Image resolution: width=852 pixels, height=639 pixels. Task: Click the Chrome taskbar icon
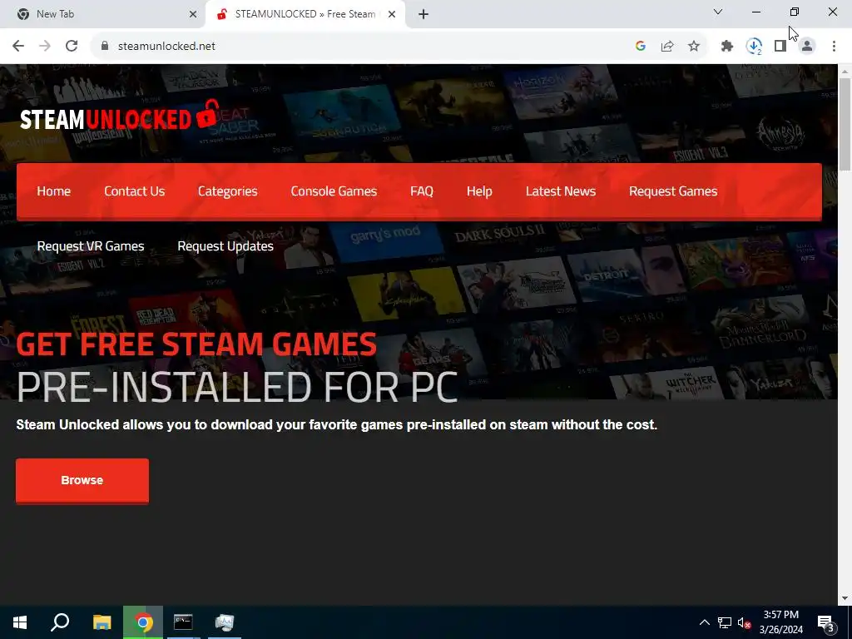coord(143,622)
